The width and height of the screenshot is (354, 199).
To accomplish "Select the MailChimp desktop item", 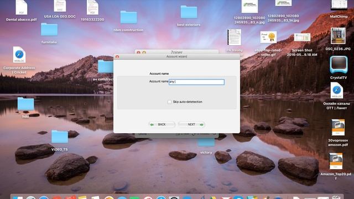I will tap(339, 6).
